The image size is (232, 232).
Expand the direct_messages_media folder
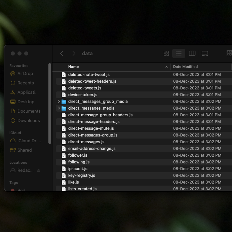[59, 108]
